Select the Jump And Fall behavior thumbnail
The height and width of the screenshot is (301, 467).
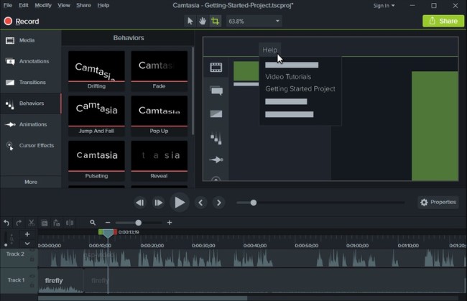pyautogui.click(x=96, y=115)
